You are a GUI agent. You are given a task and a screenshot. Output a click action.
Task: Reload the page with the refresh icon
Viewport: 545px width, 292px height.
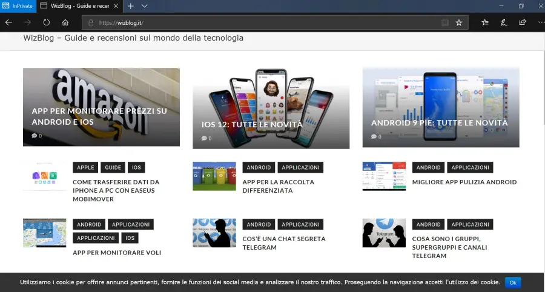(46, 22)
